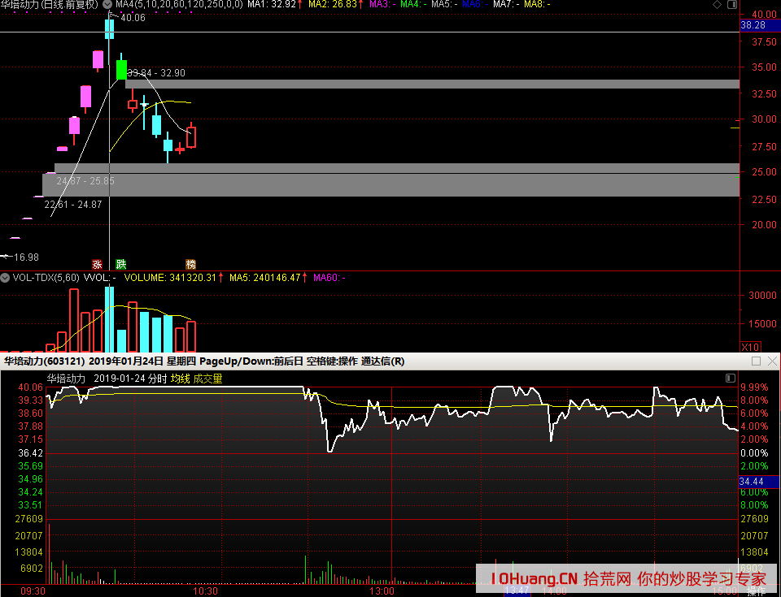
Task: Close the intraday time-share popup window
Action: coord(770,361)
